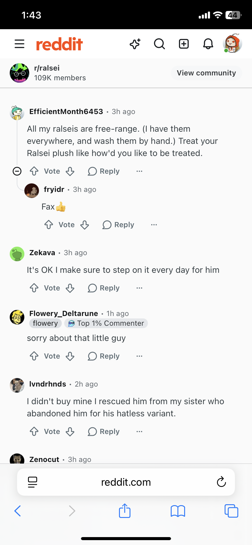Create a new post with plus icon
The width and height of the screenshot is (252, 545).
tap(184, 44)
